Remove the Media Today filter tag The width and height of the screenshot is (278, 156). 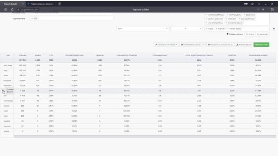tap(228, 29)
